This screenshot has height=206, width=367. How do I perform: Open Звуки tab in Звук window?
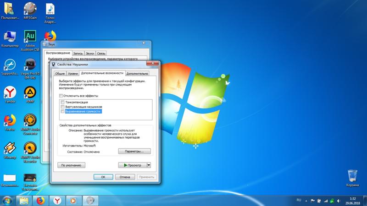point(90,53)
